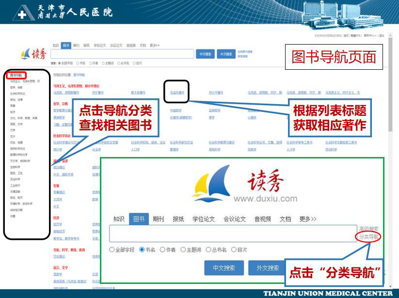Switch to 会议论文 tab in the enlarged panel
The height and width of the screenshot is (298, 399).
point(235,219)
